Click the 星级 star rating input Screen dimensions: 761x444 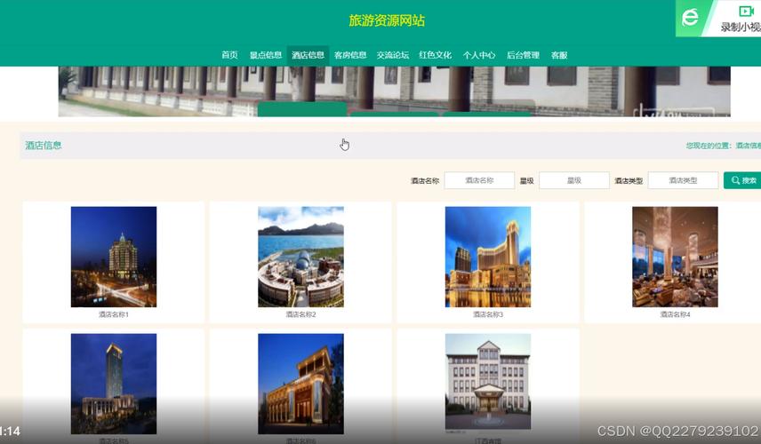[x=573, y=180]
